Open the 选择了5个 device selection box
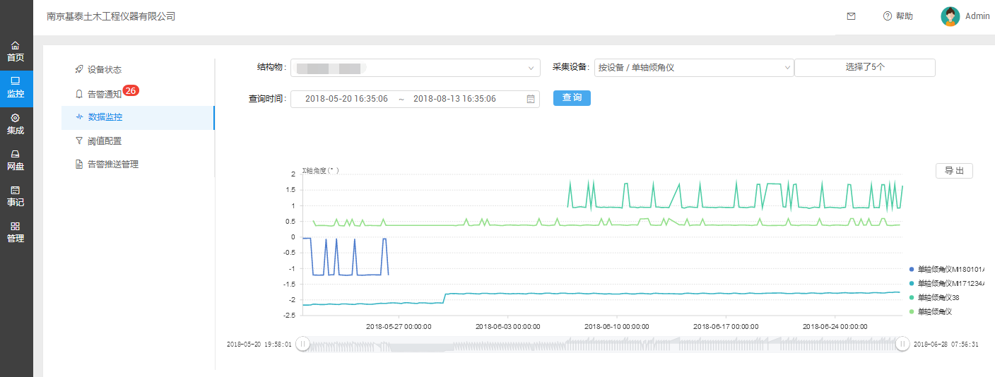This screenshot has height=377, width=995. [864, 68]
